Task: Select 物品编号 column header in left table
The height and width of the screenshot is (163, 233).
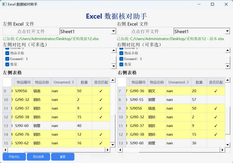Action: [x=24, y=82]
